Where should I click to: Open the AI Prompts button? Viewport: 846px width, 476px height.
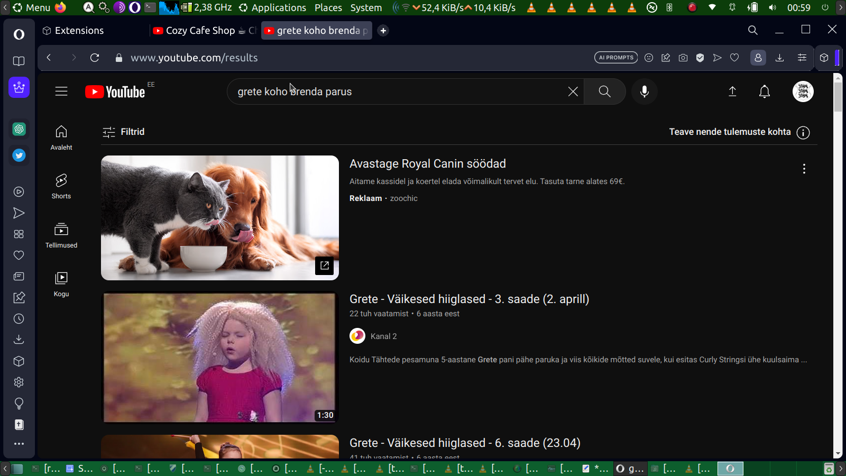click(x=616, y=58)
